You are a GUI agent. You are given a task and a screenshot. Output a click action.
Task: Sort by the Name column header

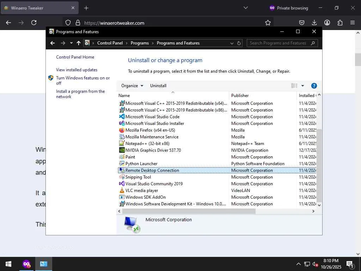click(x=173, y=95)
